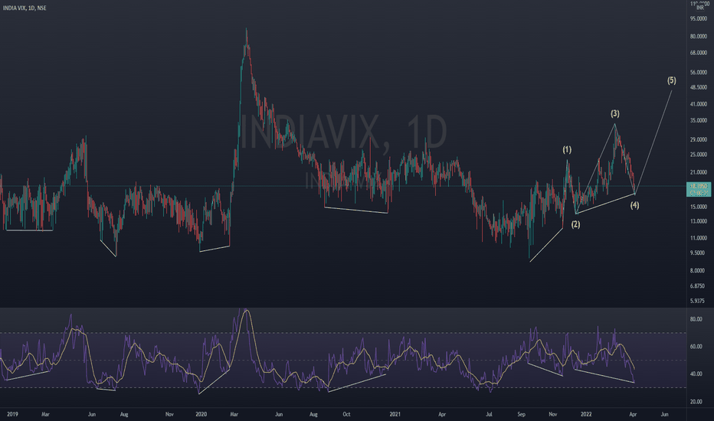Click the 95.0000 price axis label
Viewport: 714px width, 421px height.
point(699,18)
